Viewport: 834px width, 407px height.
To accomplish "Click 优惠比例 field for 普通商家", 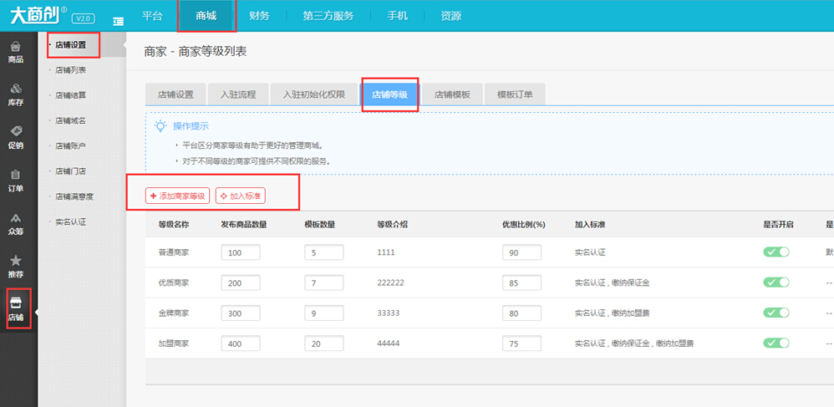I will [x=521, y=252].
